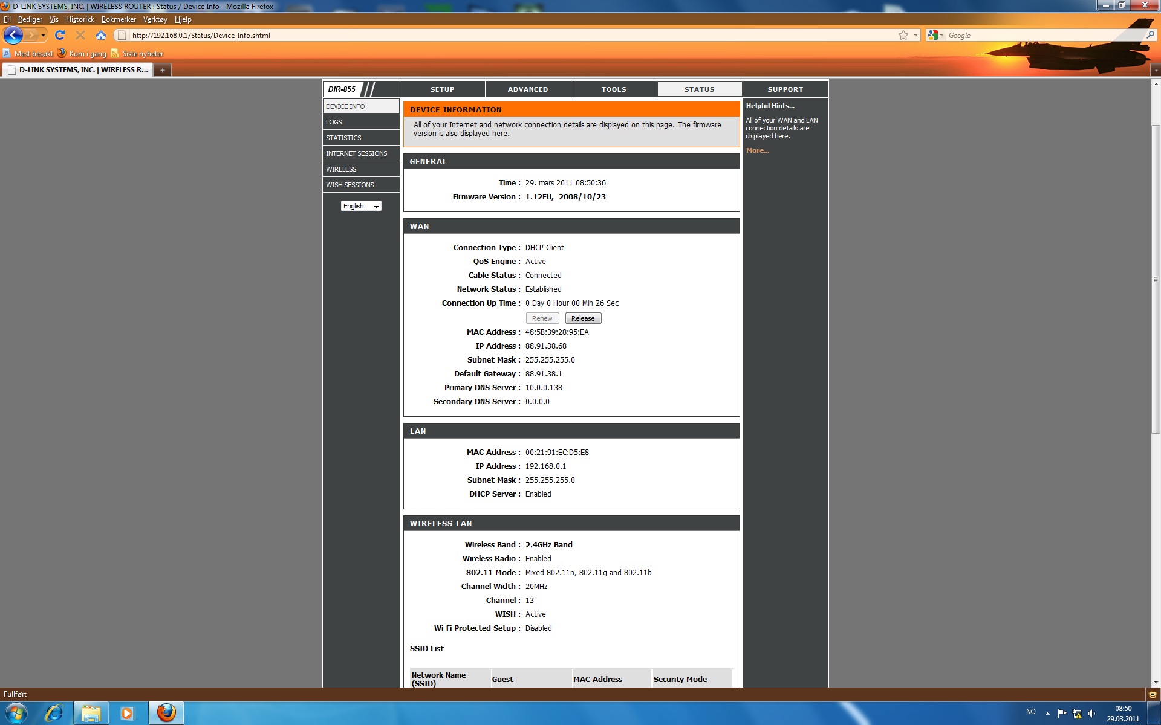The width and height of the screenshot is (1161, 725).
Task: Open the Kom i gang bookmark
Action: [82, 54]
